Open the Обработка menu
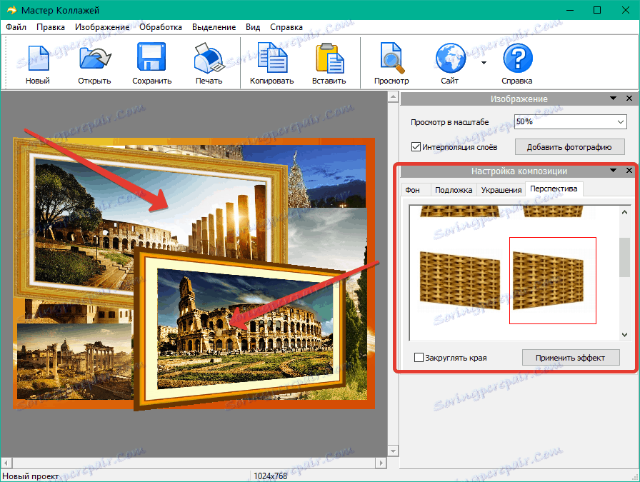Image resolution: width=640 pixels, height=482 pixels. pyautogui.click(x=161, y=27)
